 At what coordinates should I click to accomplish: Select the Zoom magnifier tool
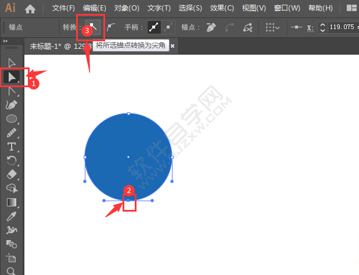click(11, 271)
